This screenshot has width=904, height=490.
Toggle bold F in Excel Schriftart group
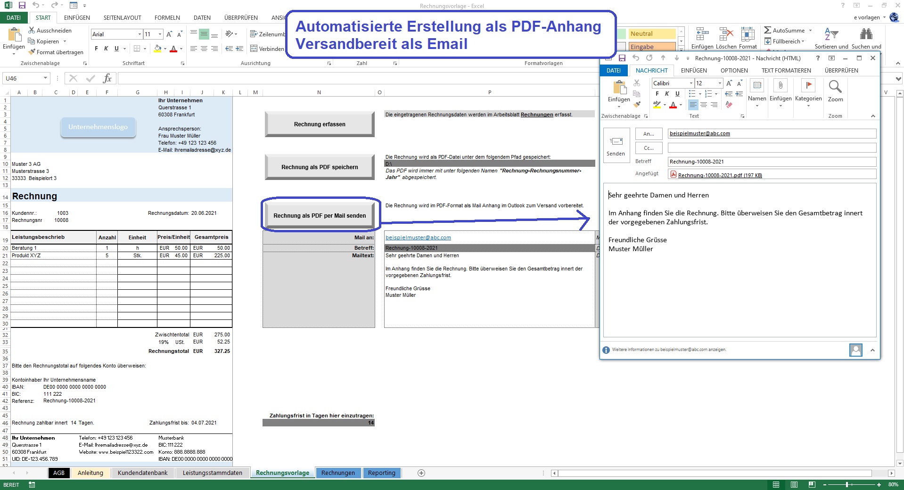(x=96, y=49)
